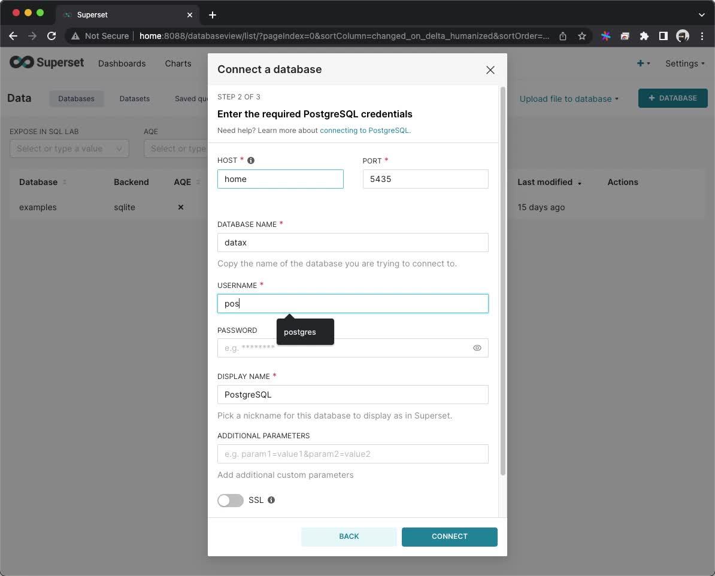This screenshot has height=576, width=715.
Task: Toggle the SSL switch on
Action: click(x=231, y=501)
